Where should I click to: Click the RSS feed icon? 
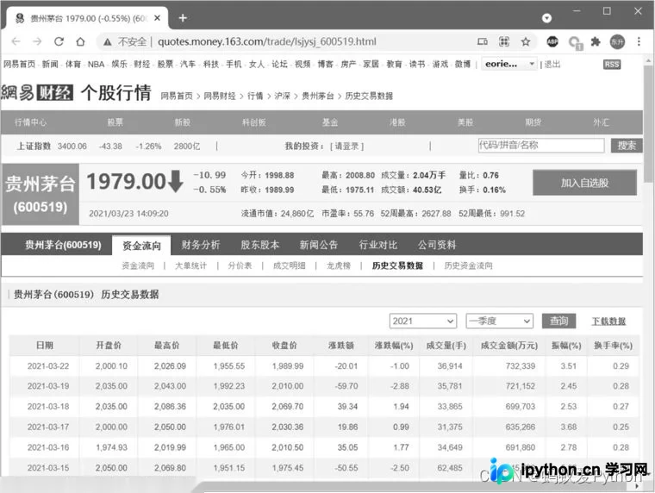coord(612,65)
